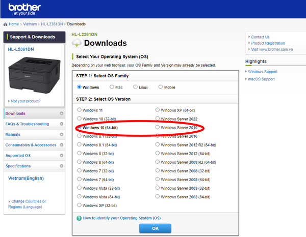
Task: Choose Windows 7 (32-bit) option
Action: [x=79, y=170]
